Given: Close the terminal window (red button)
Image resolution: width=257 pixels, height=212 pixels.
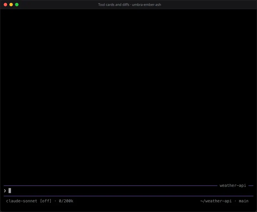Looking at the screenshot, I should [x=5, y=5].
